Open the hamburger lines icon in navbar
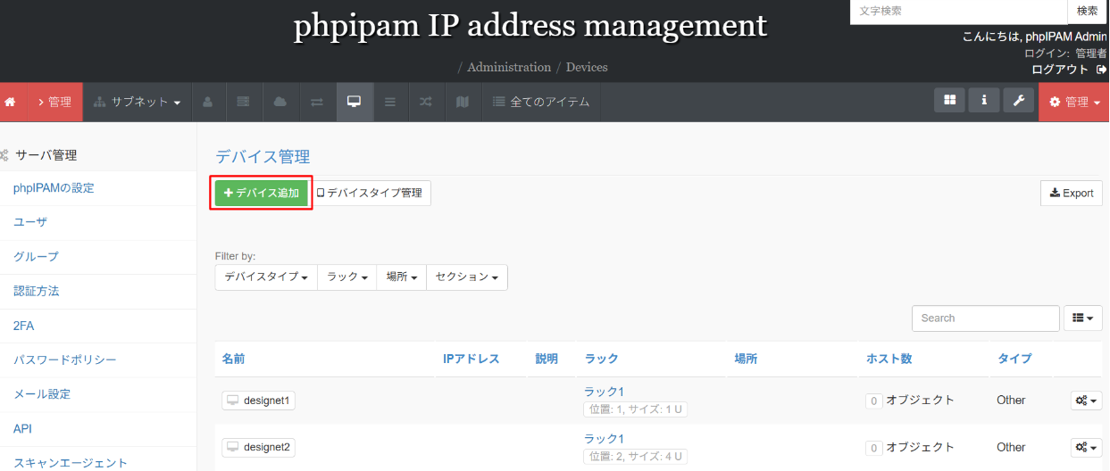 click(x=390, y=102)
